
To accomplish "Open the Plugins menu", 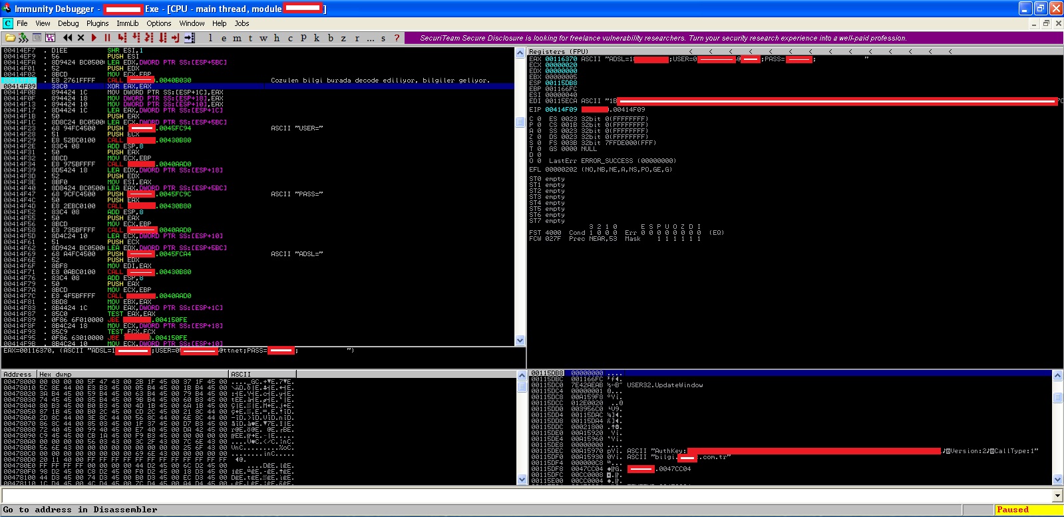I will (x=97, y=23).
